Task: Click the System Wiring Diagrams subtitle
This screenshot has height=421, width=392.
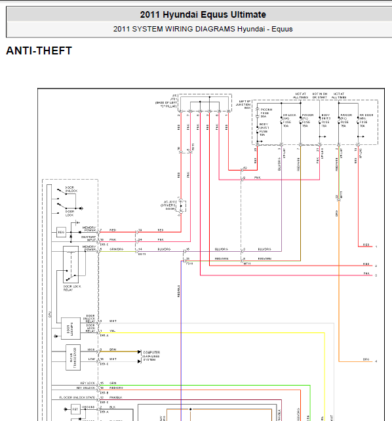Action: click(203, 29)
